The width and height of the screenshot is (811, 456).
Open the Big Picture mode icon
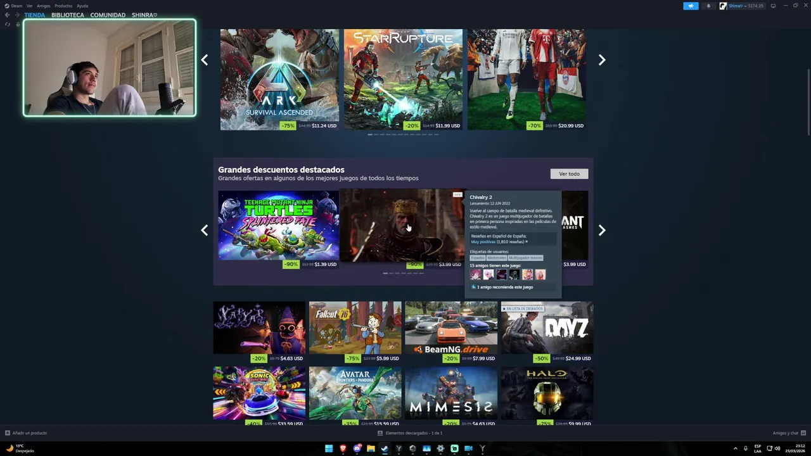773,6
